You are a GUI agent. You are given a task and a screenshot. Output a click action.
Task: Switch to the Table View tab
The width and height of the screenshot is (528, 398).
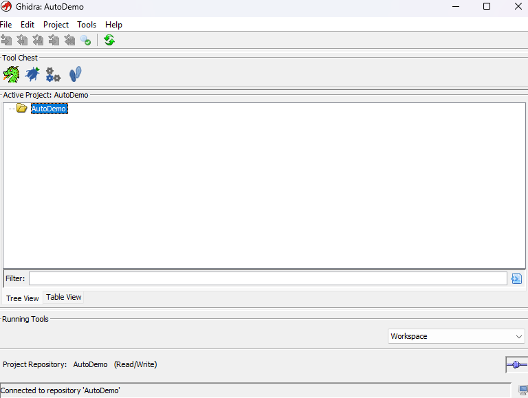[63, 297]
